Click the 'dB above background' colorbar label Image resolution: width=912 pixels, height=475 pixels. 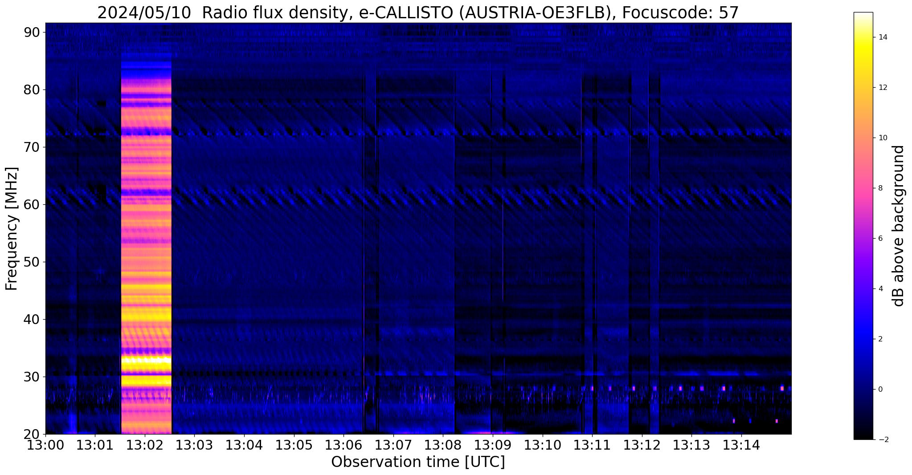click(x=899, y=226)
